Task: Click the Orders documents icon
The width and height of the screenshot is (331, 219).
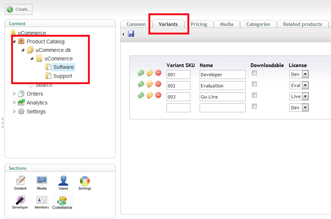Action: 21,93
